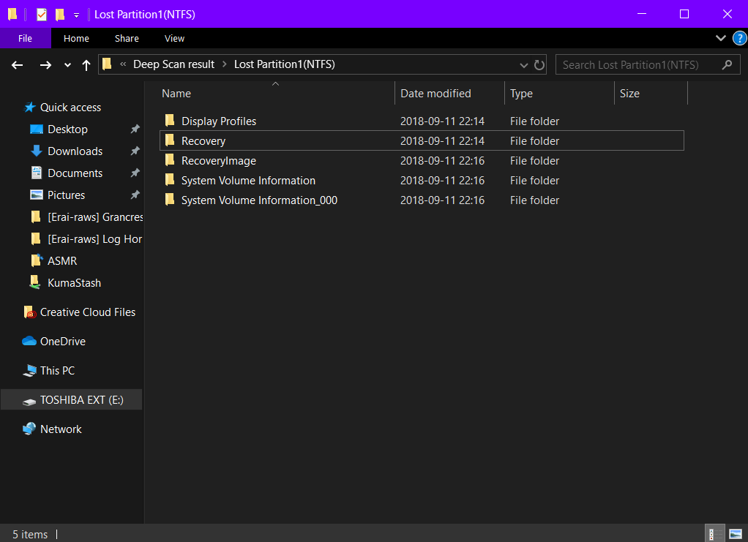Open Pictures in the navigation pane
The width and height of the screenshot is (748, 542).
tap(67, 195)
